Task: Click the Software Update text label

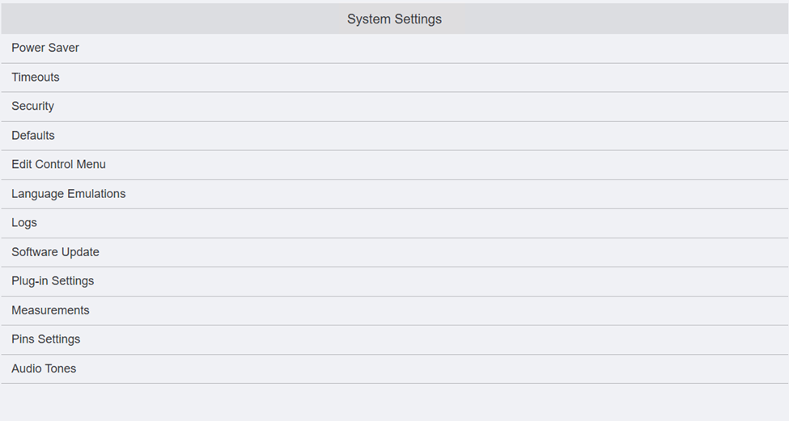Action: click(55, 252)
